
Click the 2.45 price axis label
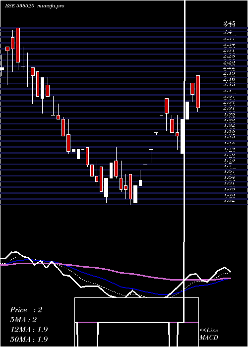229,23
